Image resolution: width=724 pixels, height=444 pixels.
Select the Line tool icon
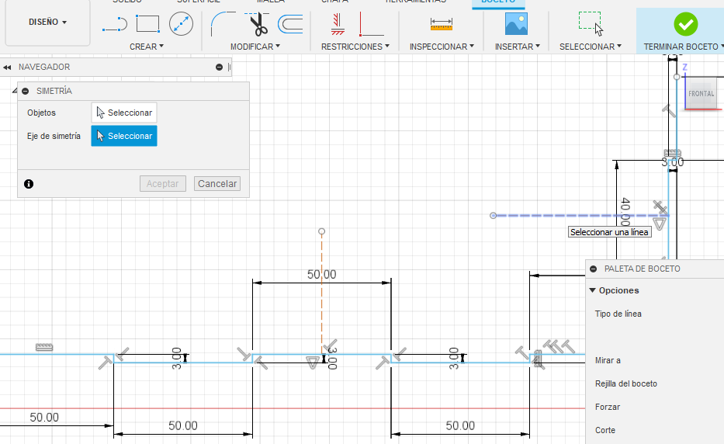point(115,24)
